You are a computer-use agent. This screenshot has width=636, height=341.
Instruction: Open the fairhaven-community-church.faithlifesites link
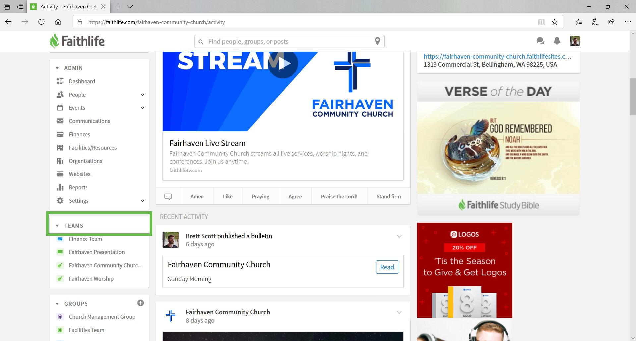(497, 56)
